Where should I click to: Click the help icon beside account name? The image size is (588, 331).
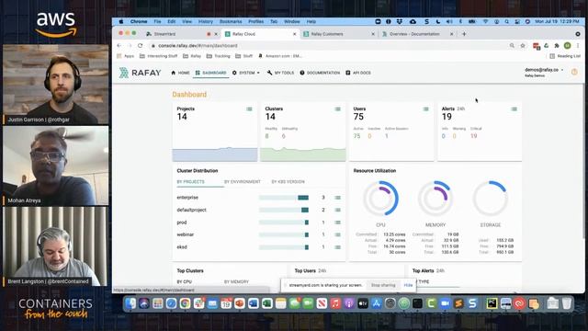click(574, 72)
